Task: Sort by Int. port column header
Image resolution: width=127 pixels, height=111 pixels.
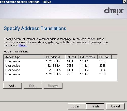Action: point(72,57)
